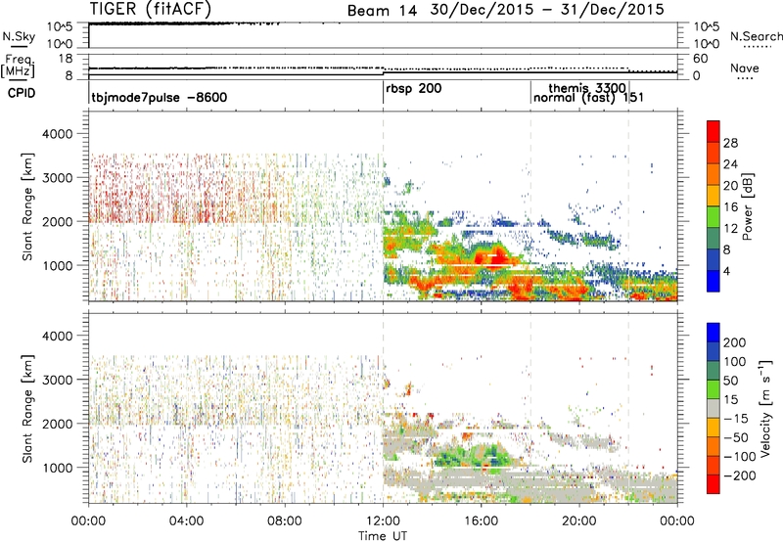Image resolution: width=783 pixels, height=542 pixels.
Task: Click the 'normal (fast) 151' CPID entry
Action: pyautogui.click(x=589, y=98)
